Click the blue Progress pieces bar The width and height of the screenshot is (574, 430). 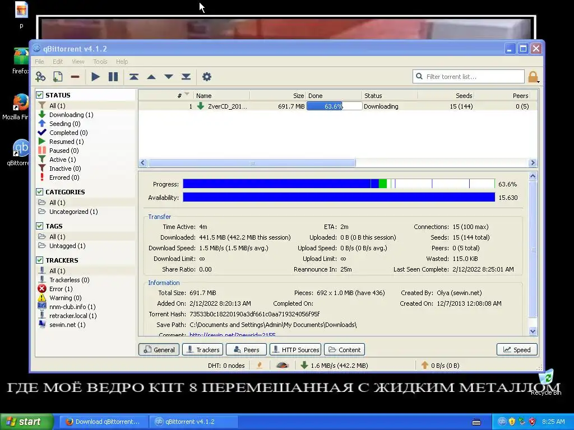pyautogui.click(x=339, y=184)
